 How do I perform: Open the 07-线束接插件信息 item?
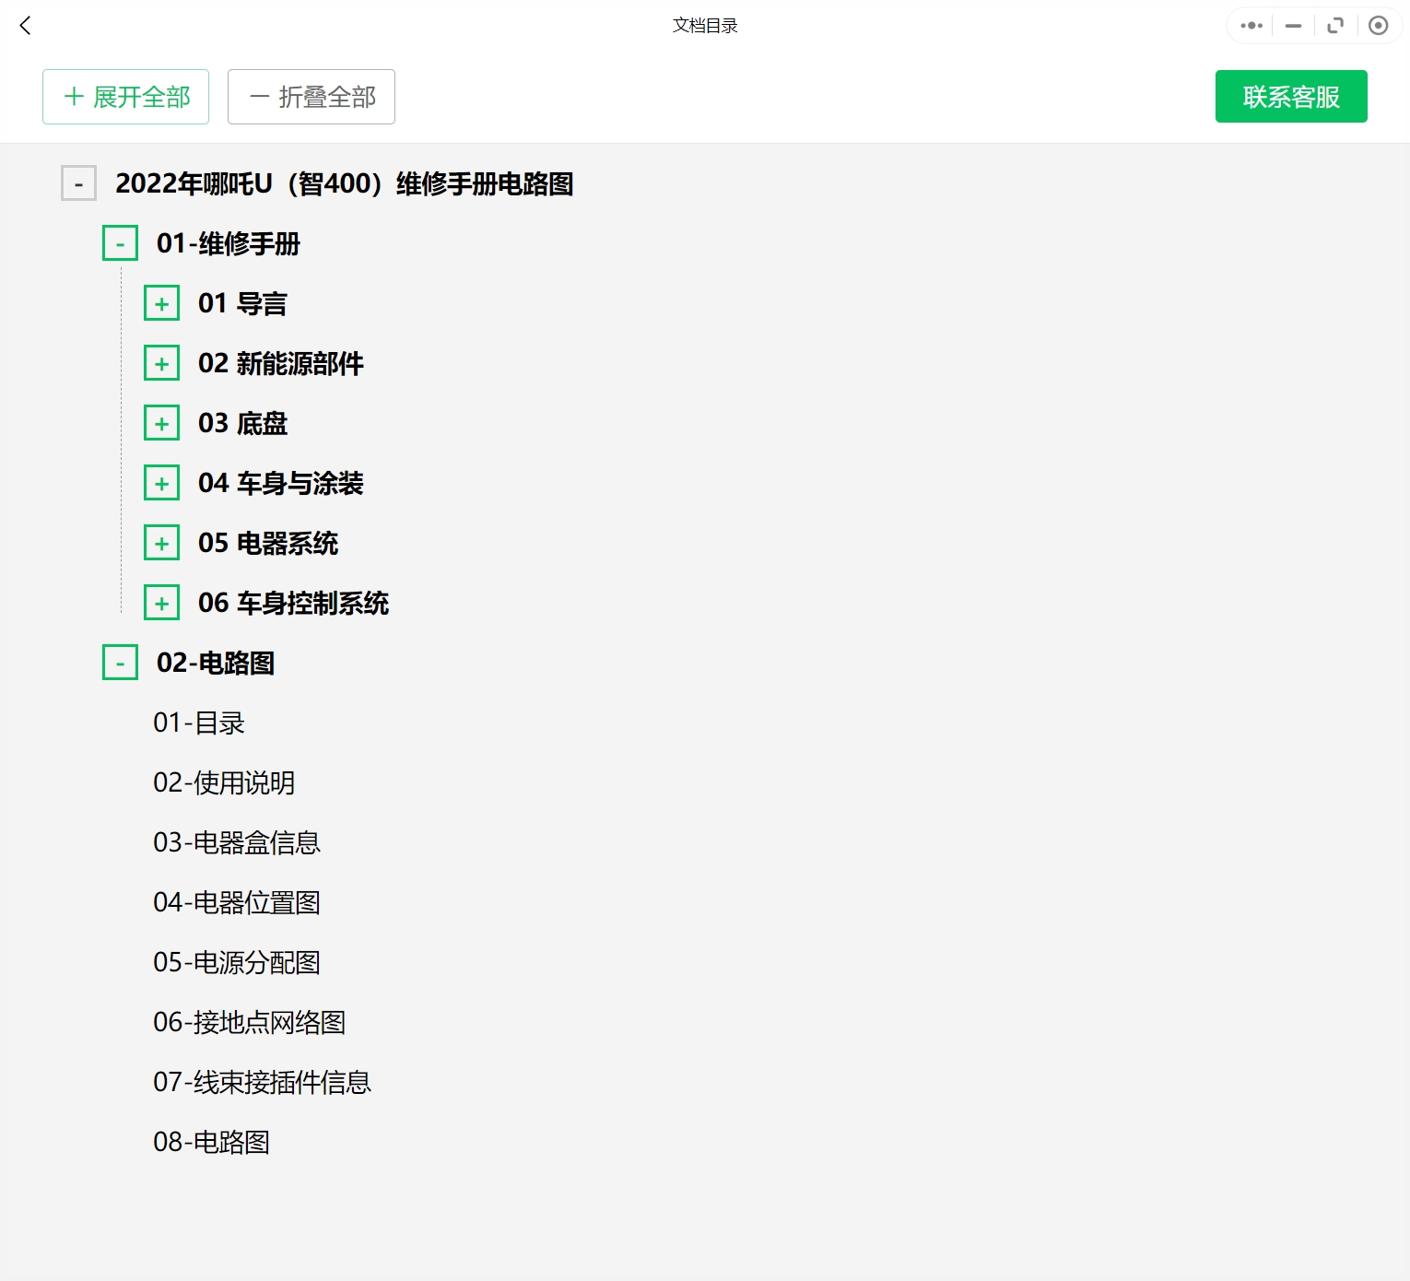262,1083
